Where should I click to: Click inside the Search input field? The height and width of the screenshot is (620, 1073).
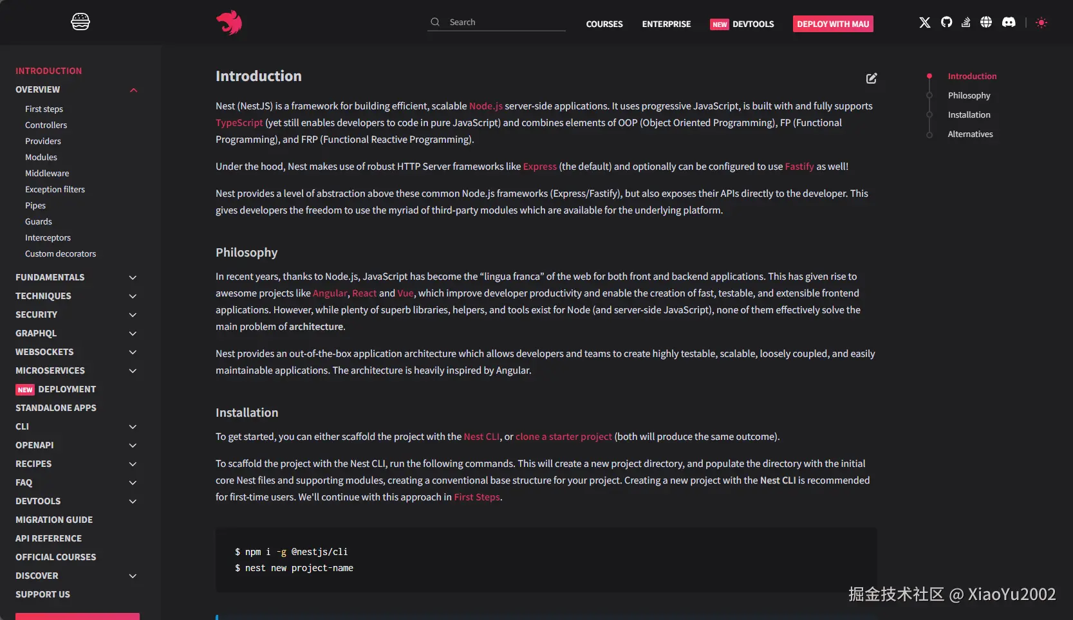[x=497, y=22]
